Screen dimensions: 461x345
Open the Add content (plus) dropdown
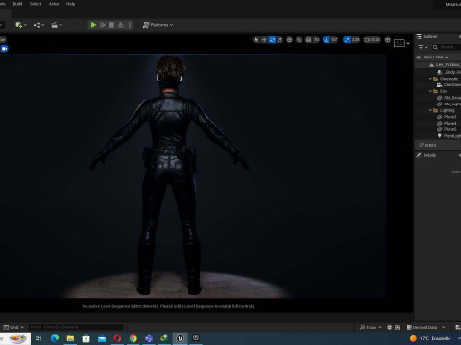[x=21, y=25]
